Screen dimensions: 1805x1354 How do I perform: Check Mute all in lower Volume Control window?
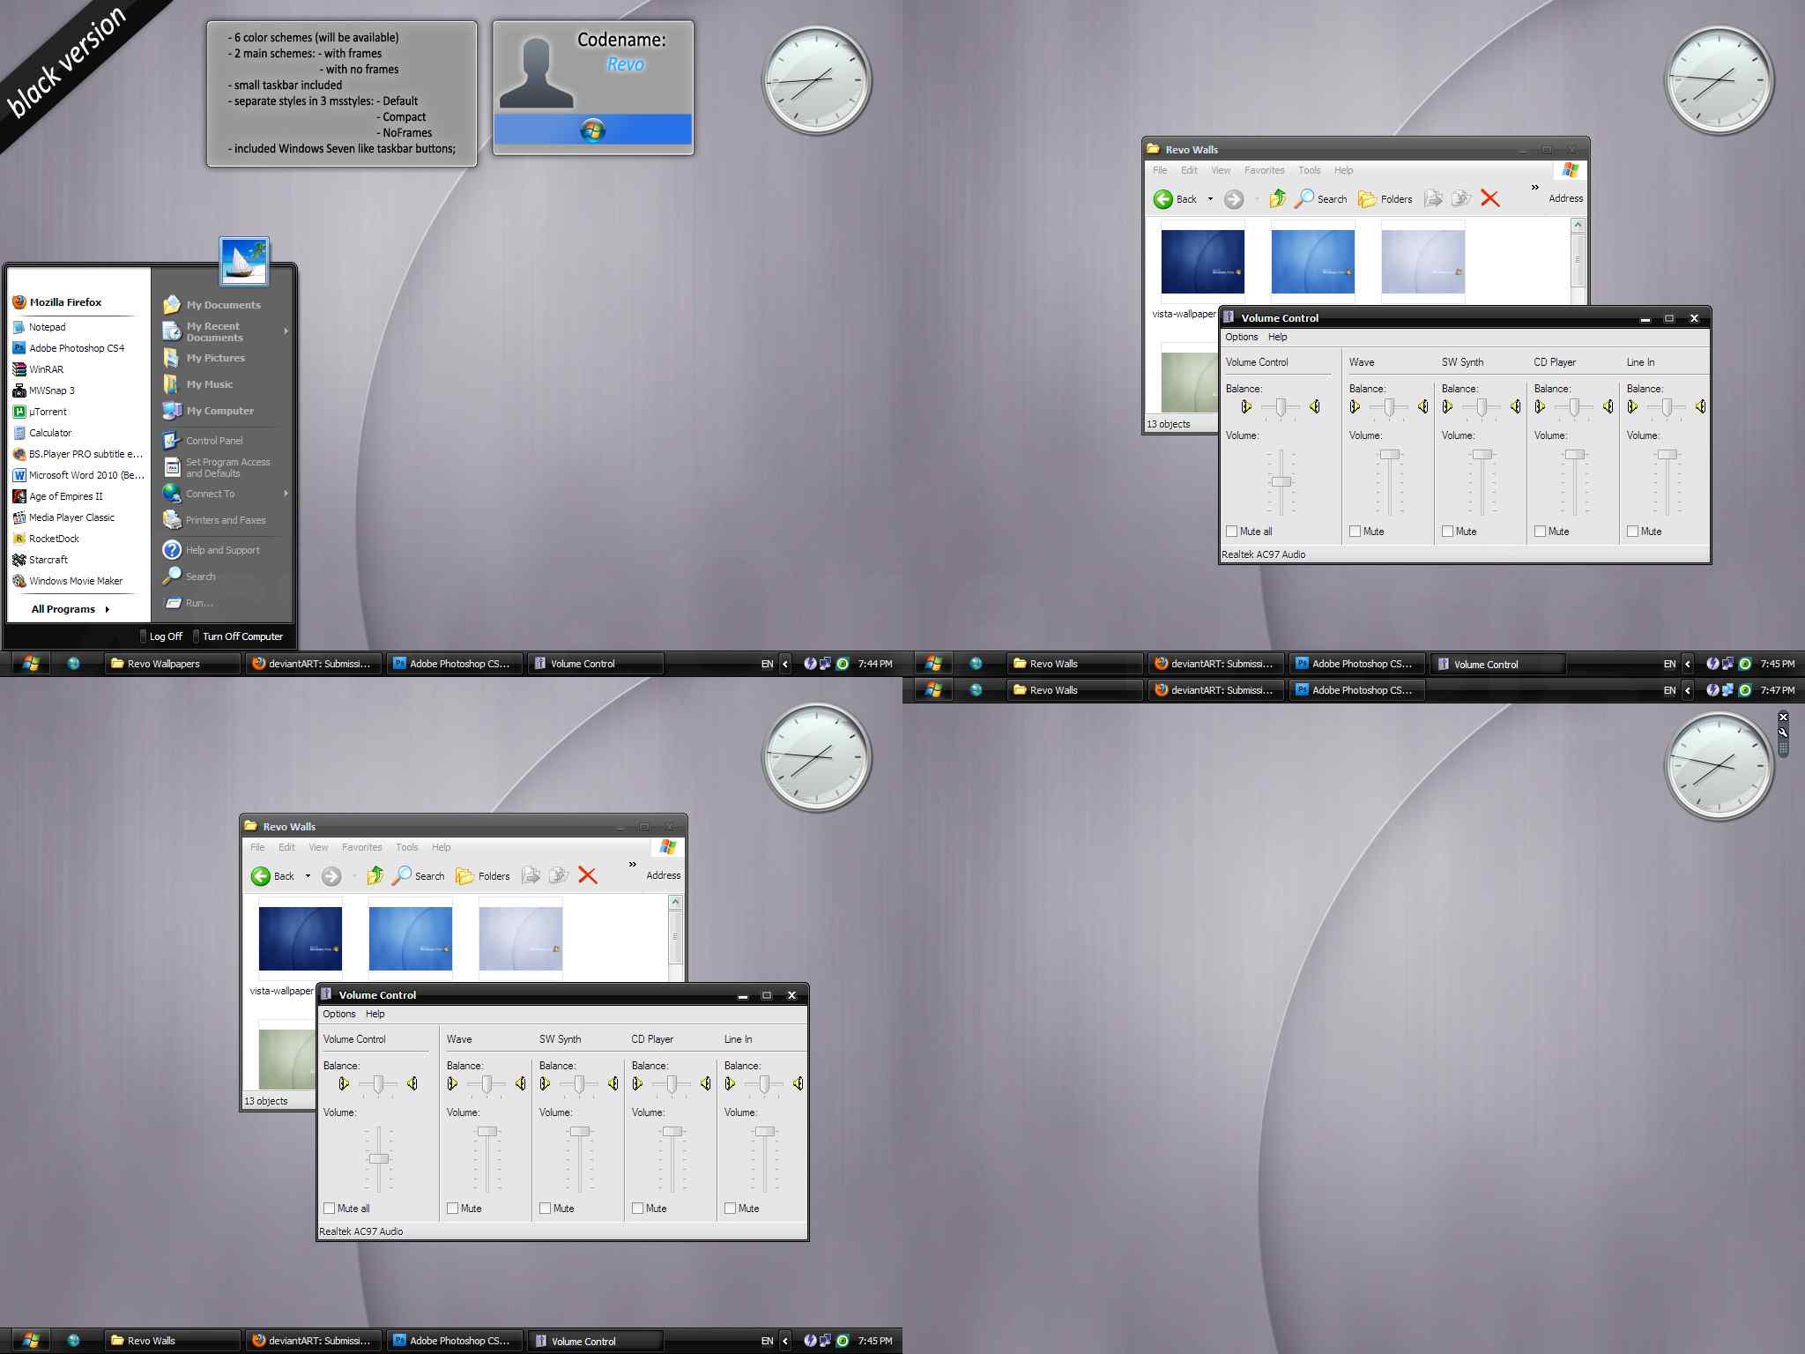coord(329,1209)
